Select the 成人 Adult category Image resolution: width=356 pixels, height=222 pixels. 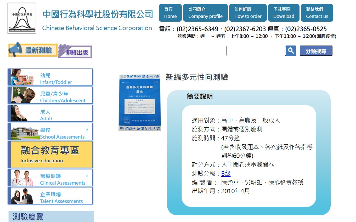[50, 113]
